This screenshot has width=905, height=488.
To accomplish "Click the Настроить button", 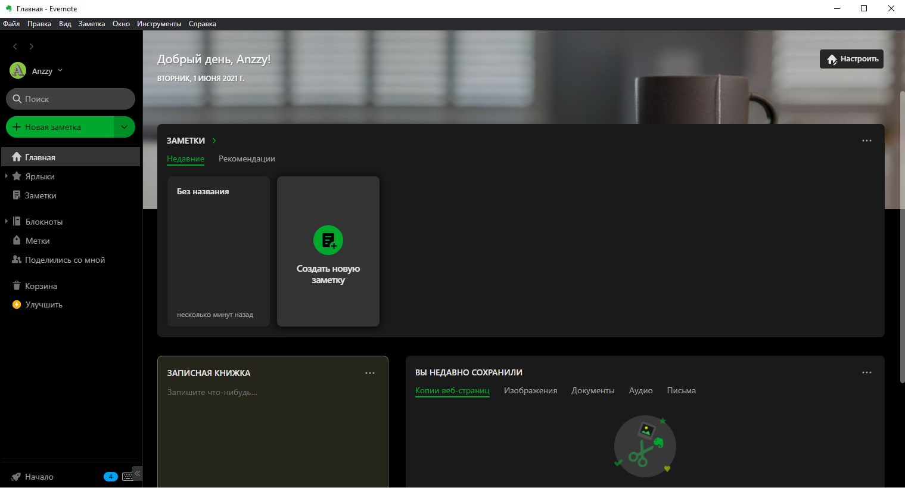I will [x=851, y=59].
